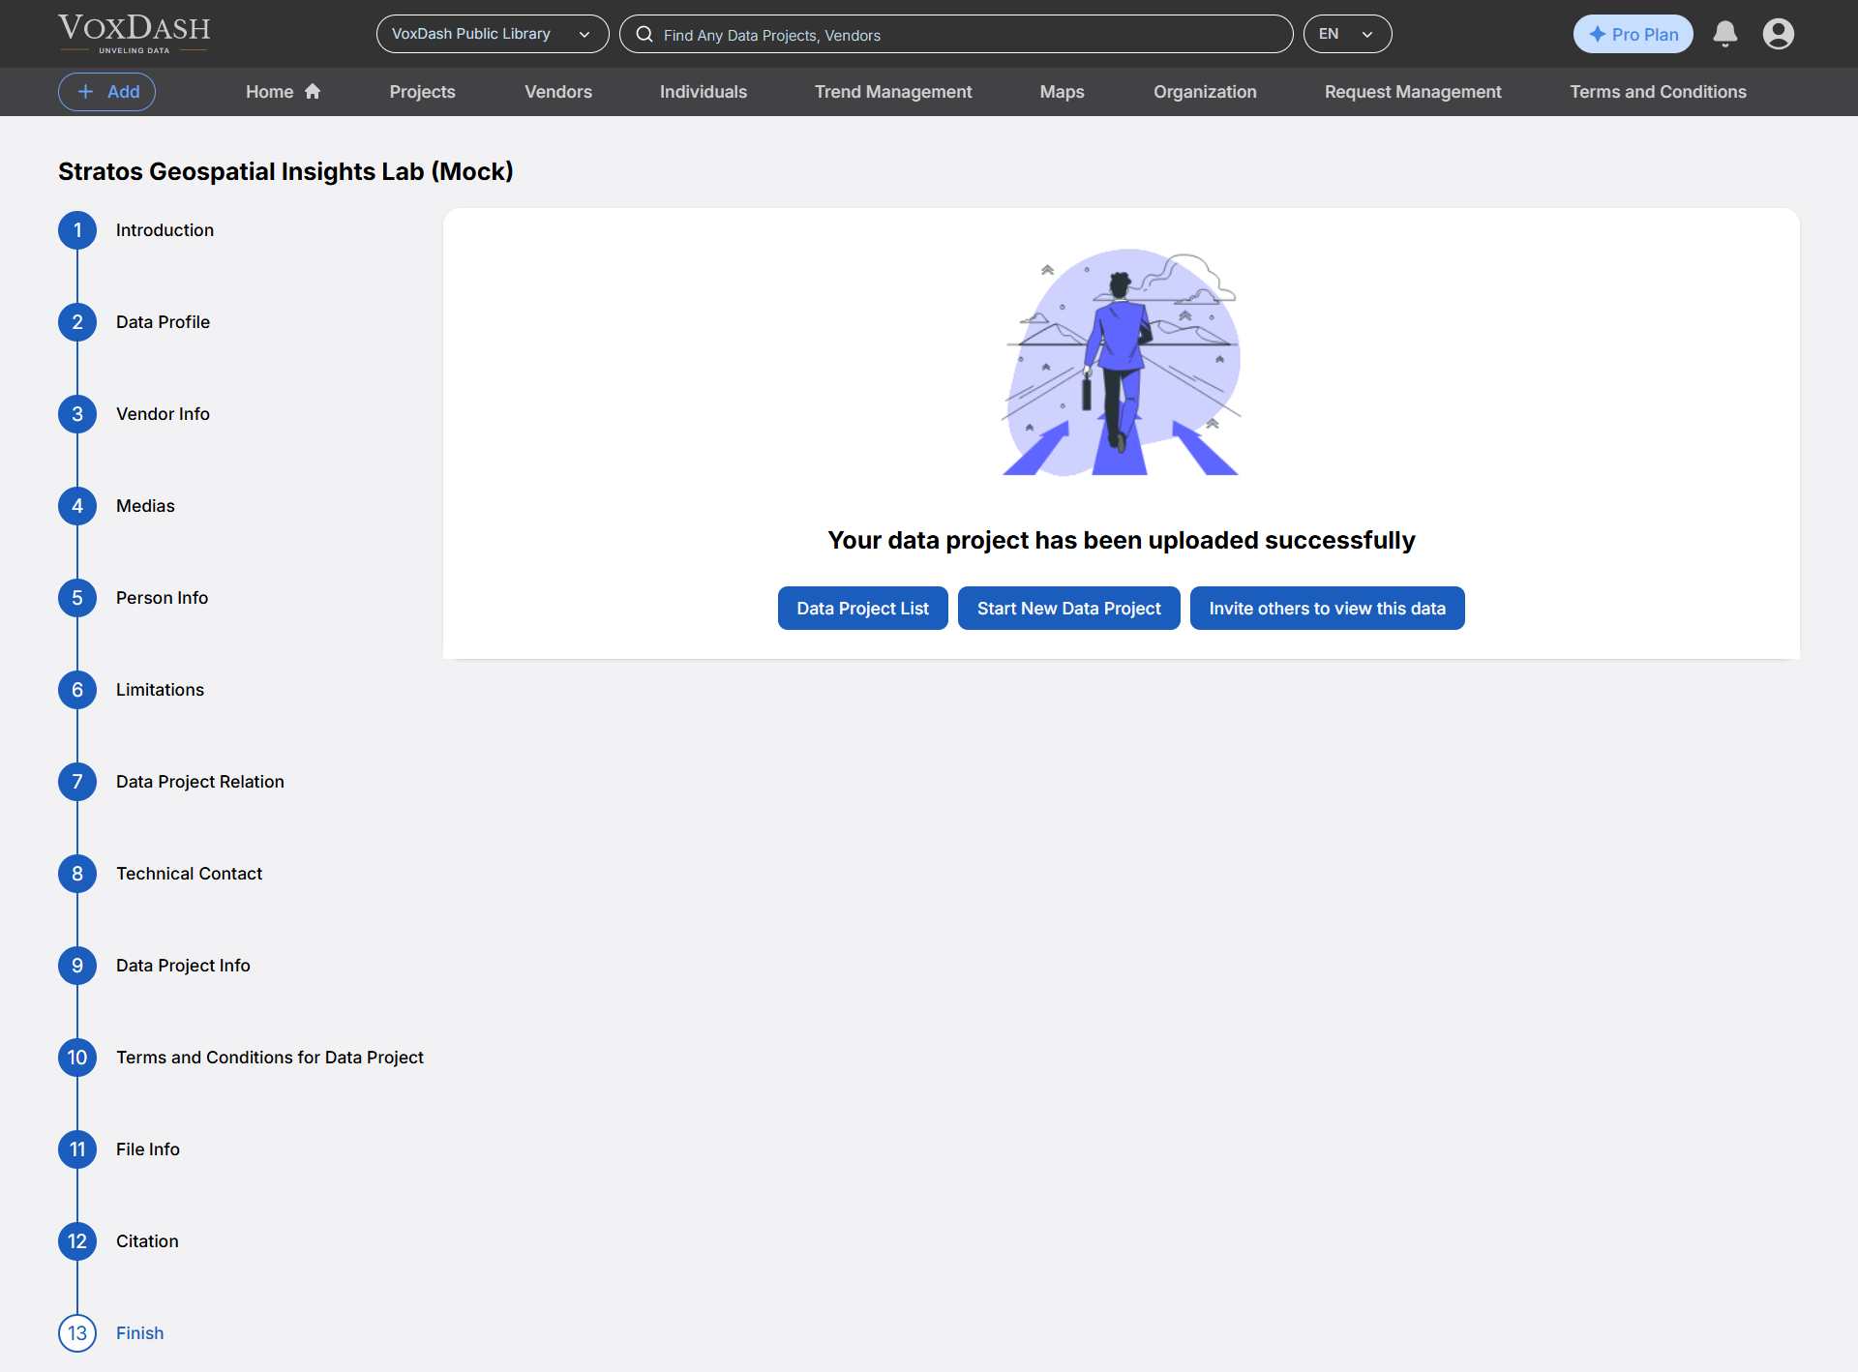Click the notification bell icon
This screenshot has width=1858, height=1372.
pos(1724,34)
